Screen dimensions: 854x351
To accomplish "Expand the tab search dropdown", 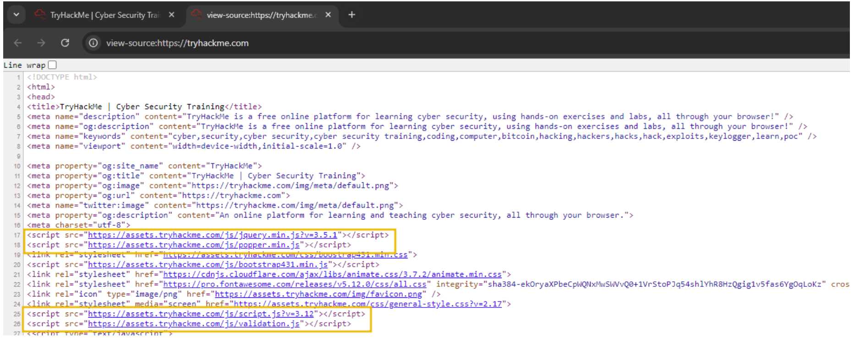I will pyautogui.click(x=16, y=15).
